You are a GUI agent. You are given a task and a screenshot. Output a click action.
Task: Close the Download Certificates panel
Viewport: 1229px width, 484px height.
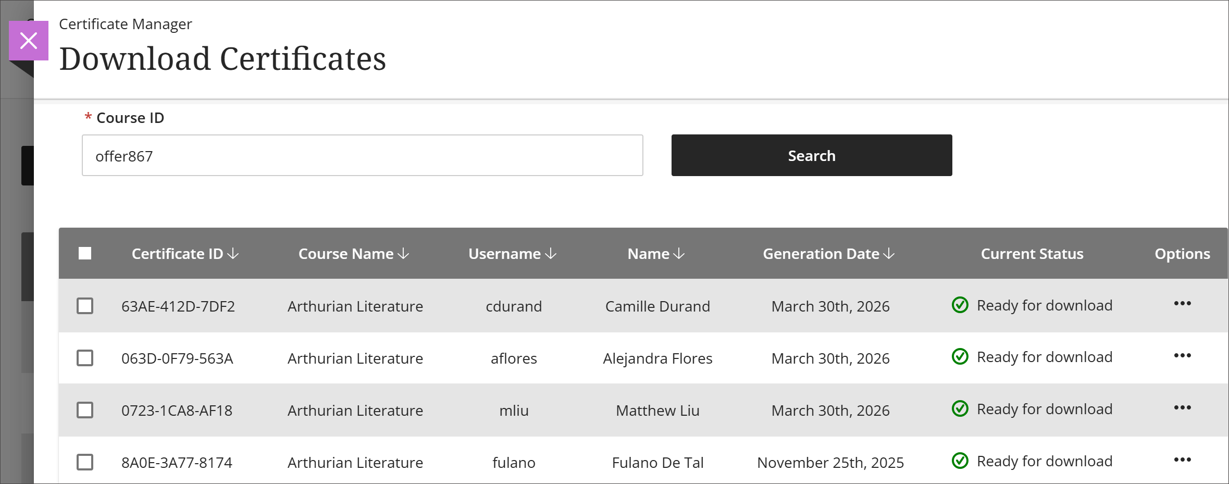point(29,40)
